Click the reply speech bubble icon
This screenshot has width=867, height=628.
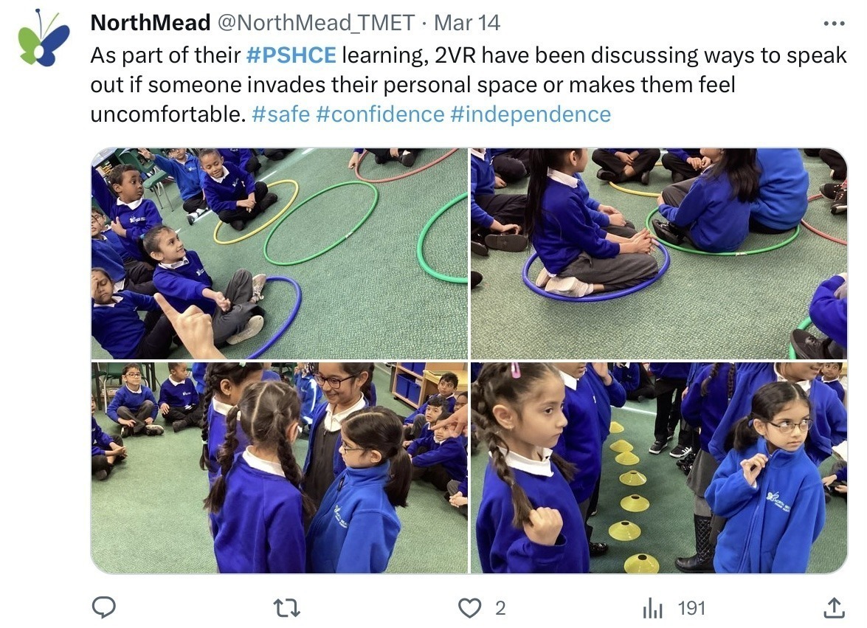tap(103, 607)
